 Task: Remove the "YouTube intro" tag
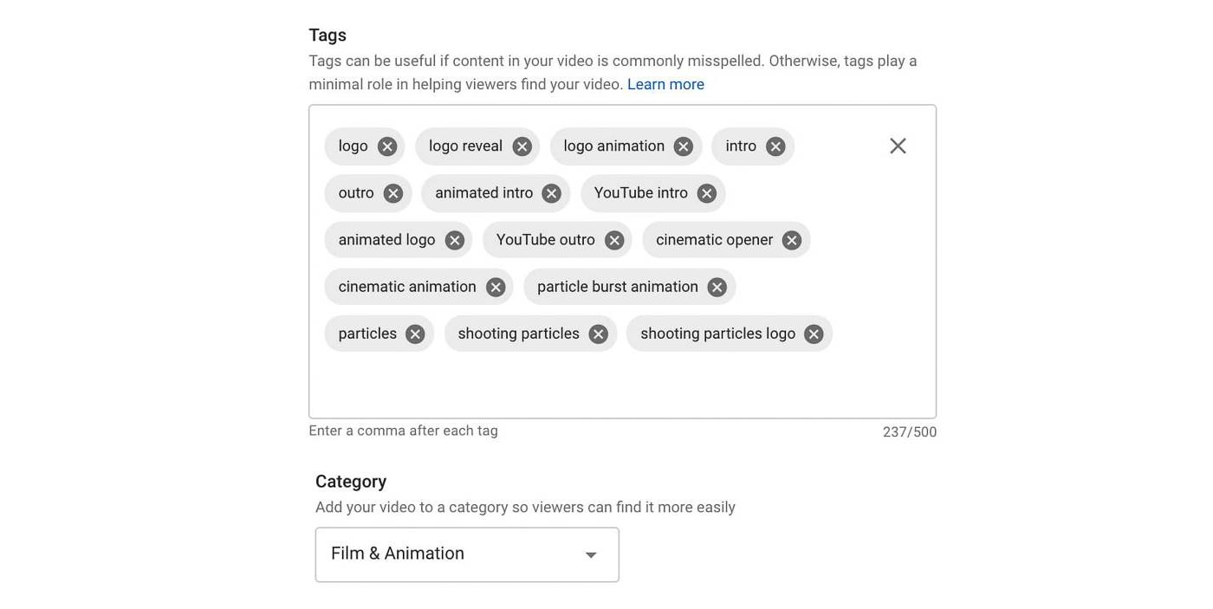pyautogui.click(x=705, y=192)
